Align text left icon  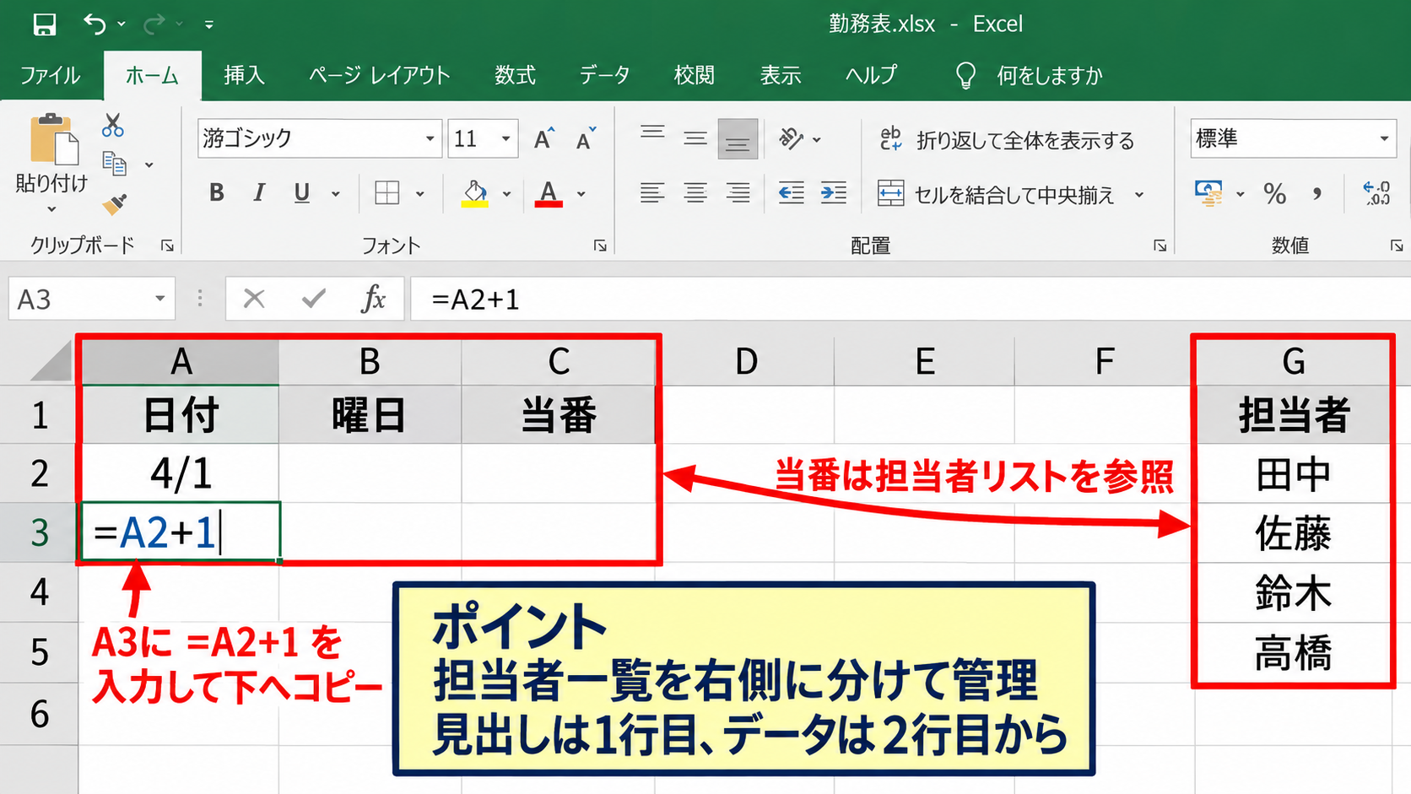[x=651, y=193]
